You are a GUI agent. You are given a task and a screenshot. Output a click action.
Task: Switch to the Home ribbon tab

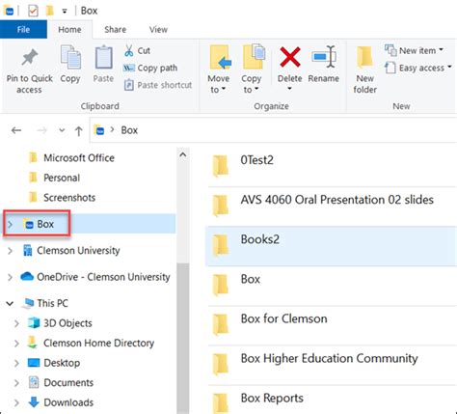point(69,30)
